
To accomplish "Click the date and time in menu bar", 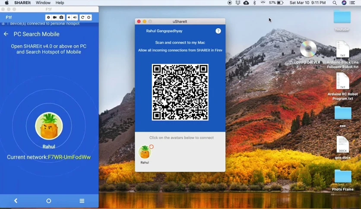I will pyautogui.click(x=307, y=3).
